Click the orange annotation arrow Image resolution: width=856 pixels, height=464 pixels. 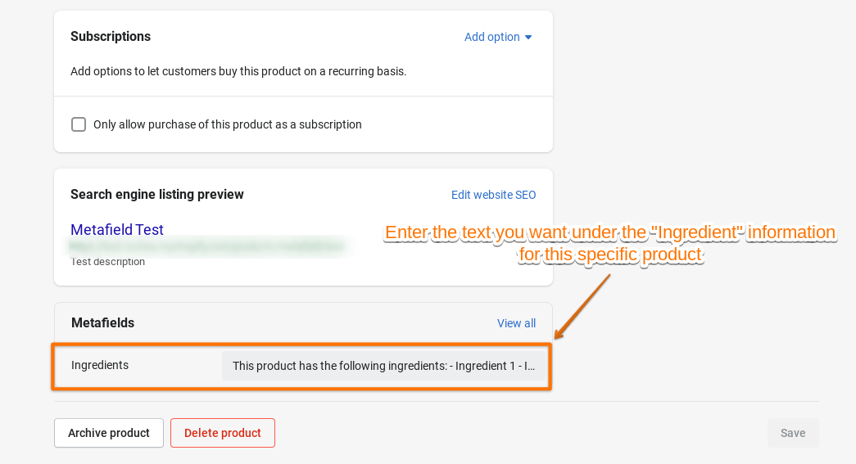[x=583, y=306]
